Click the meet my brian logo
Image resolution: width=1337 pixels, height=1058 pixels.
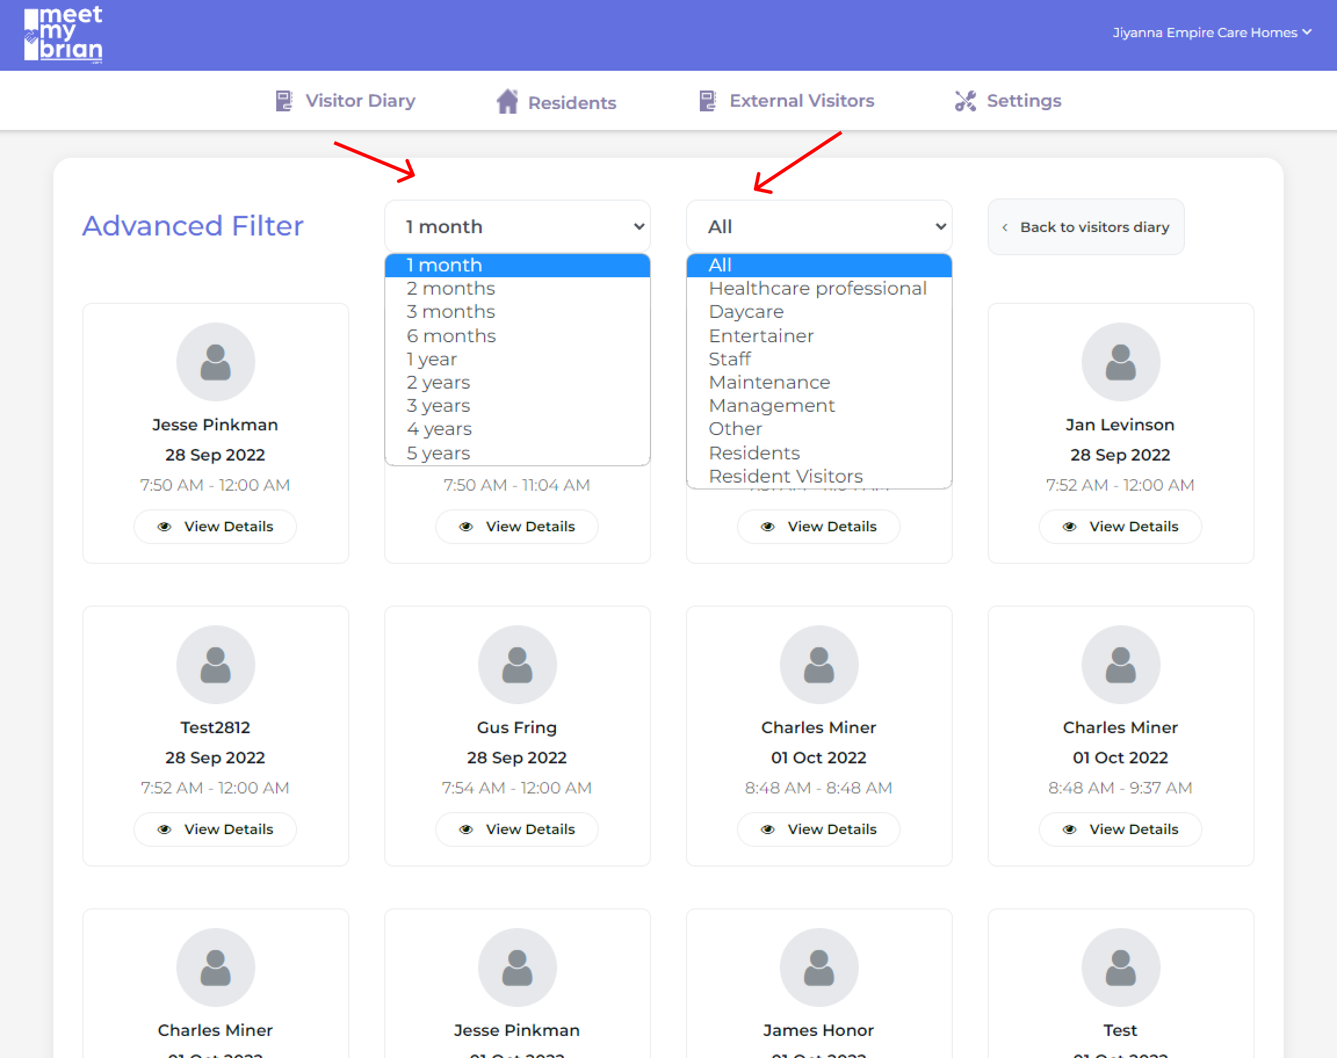tap(63, 34)
